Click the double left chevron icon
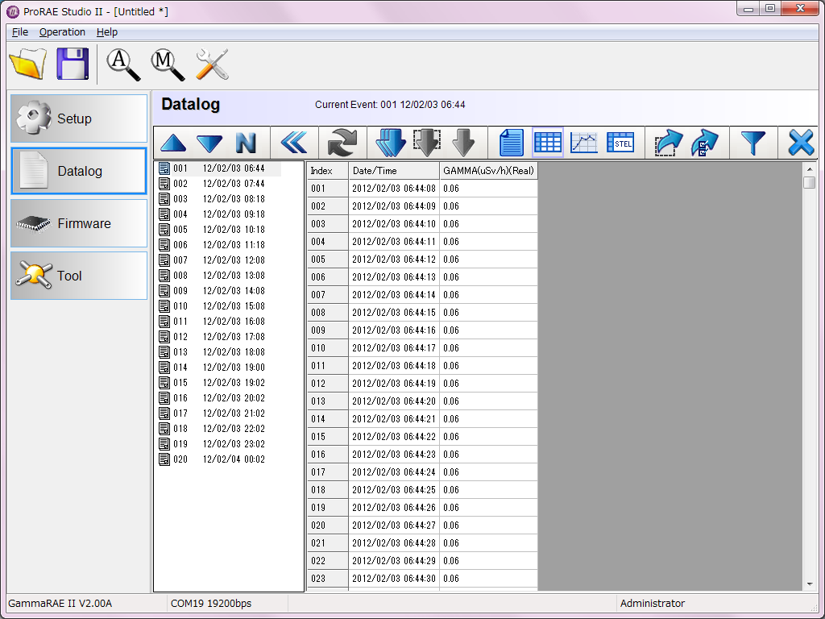 pyautogui.click(x=293, y=142)
